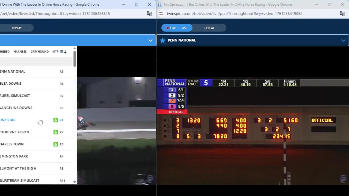Viewport: 349px width, 196px height.
Task: Expand the Penn National track dropdown chevron
Action: pos(343,40)
